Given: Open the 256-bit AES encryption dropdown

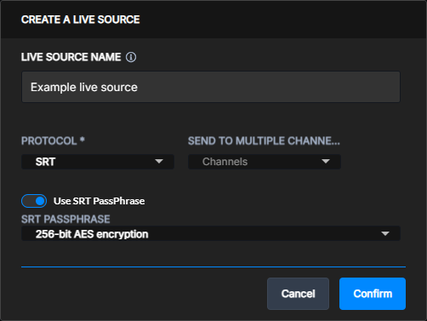Looking at the screenshot, I should click(x=211, y=234).
